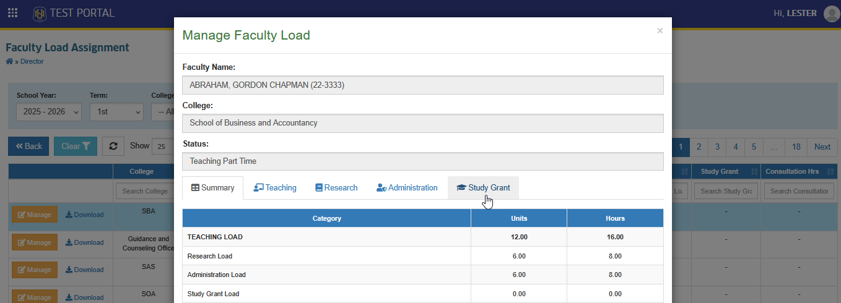Click Manage for Guidance and Counseling Office row

35,242
